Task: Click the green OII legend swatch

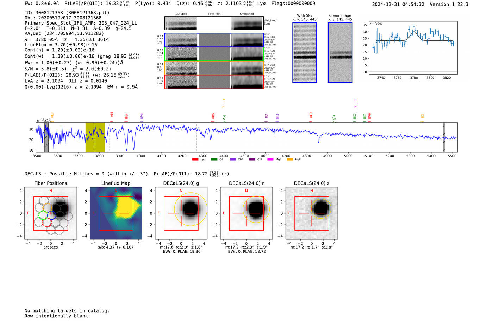Action: click(214, 160)
